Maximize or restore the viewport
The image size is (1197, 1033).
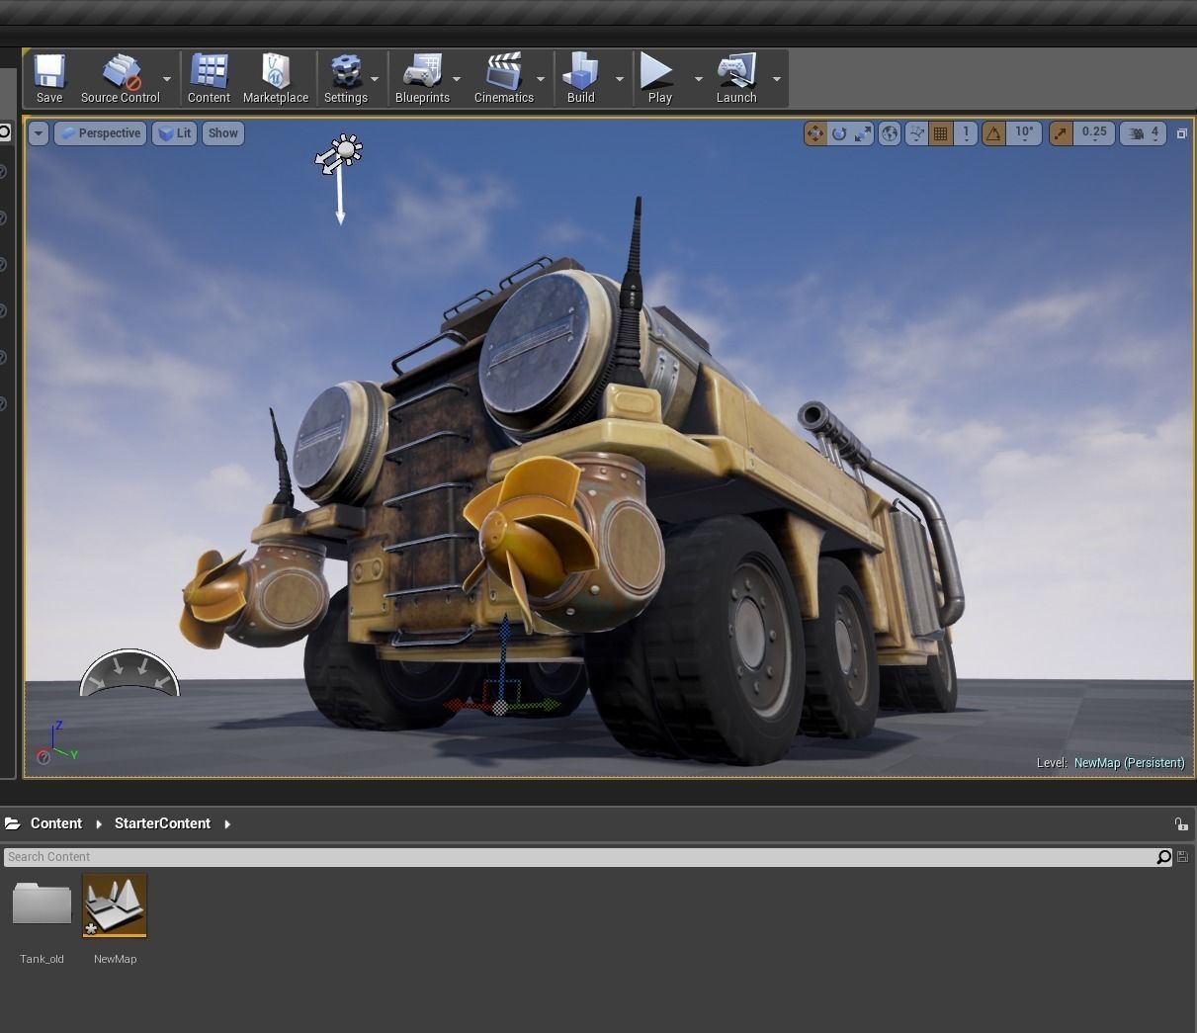1181,133
